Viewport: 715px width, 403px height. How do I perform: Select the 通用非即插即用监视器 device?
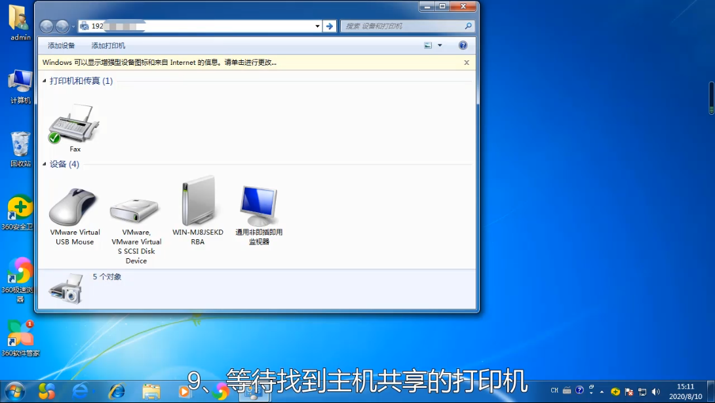tap(258, 203)
